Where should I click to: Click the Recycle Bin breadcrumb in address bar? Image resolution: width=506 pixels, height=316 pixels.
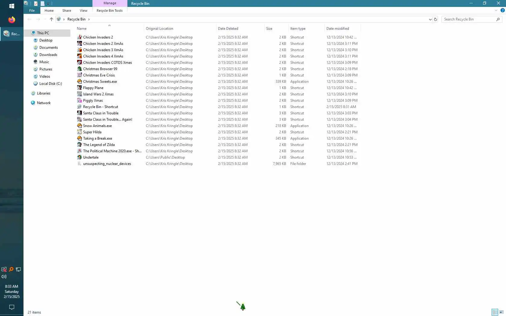(77, 19)
